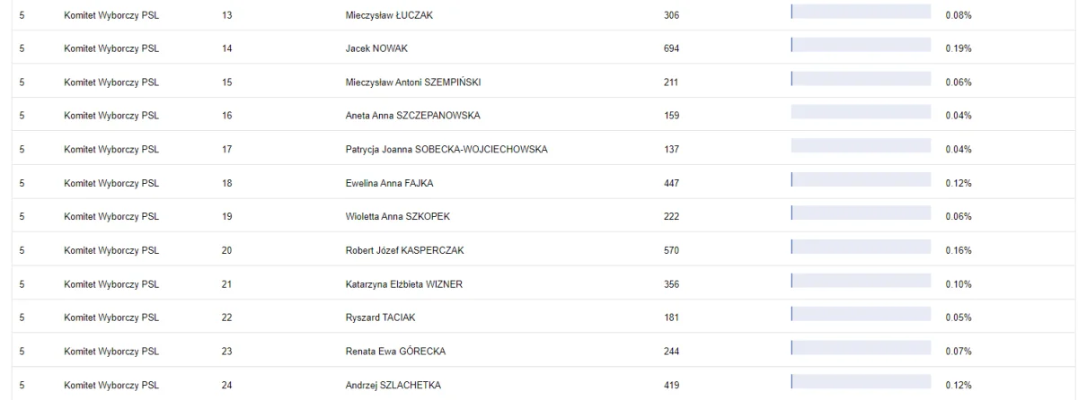Click Komitet Wyborczy PSL in row 24
This screenshot has height=400, width=1078.
pyautogui.click(x=111, y=386)
